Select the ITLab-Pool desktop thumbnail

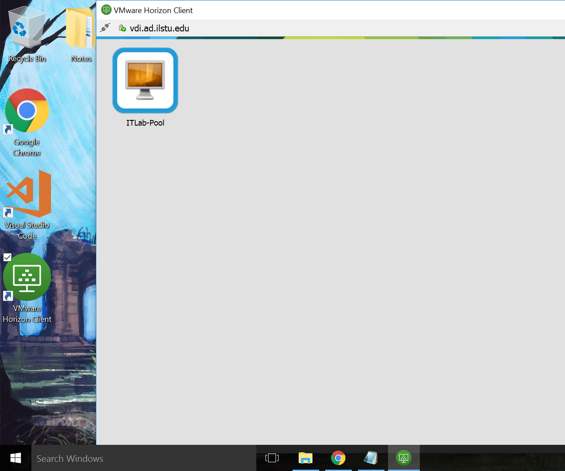click(145, 80)
